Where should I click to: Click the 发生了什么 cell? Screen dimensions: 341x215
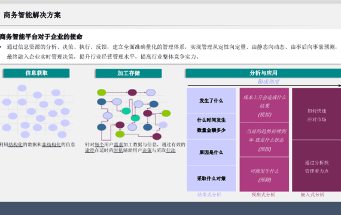211,100
